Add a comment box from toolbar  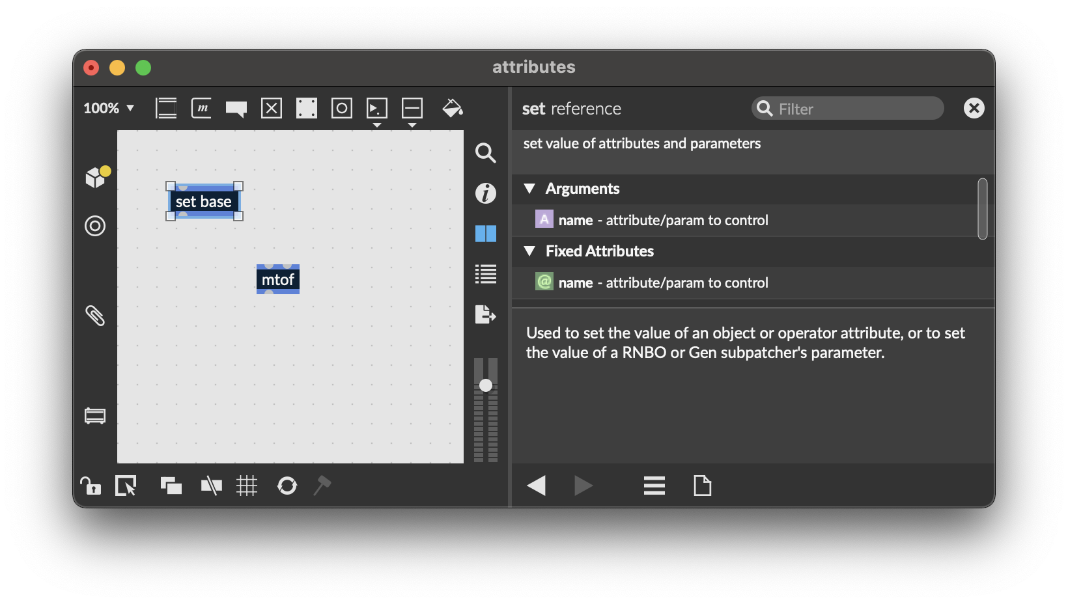coord(236,108)
